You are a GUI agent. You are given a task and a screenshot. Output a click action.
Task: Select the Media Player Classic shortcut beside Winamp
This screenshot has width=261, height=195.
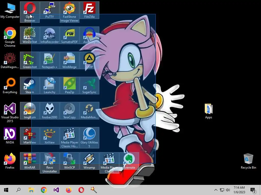[109, 163]
